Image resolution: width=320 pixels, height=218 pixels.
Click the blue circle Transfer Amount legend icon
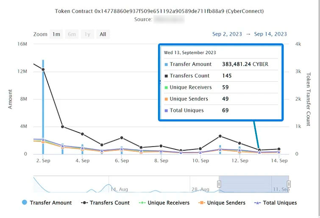(x=25, y=203)
